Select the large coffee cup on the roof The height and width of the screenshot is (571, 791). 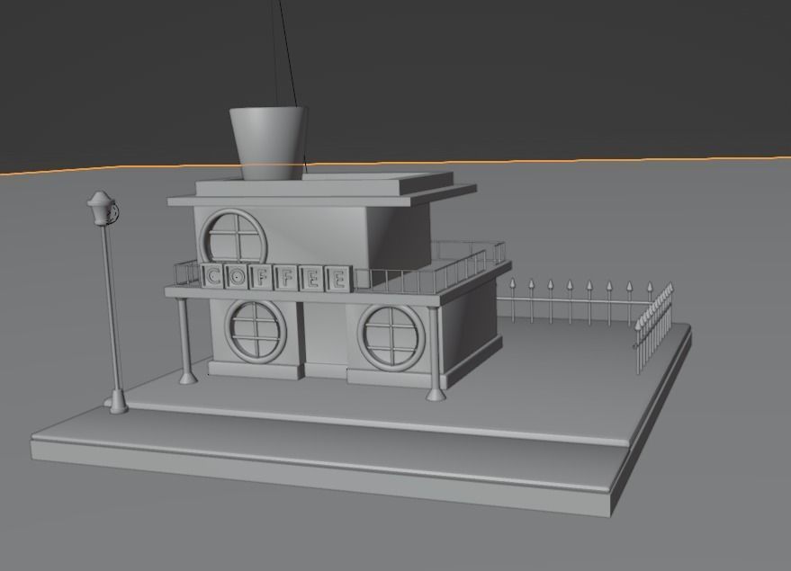[268, 144]
